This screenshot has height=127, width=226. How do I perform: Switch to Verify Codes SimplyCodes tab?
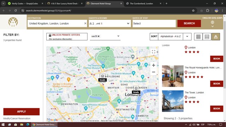coord(25,4)
